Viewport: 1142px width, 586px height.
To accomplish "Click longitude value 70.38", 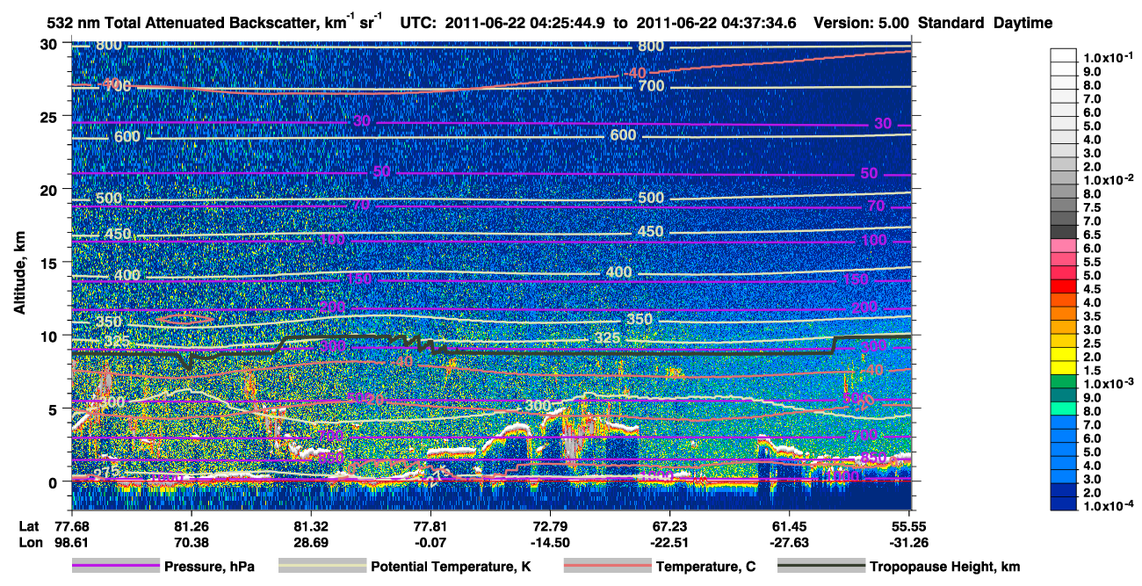I will click(191, 542).
